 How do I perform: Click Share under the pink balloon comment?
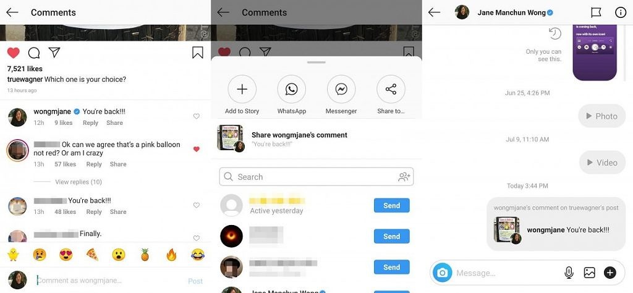coord(118,164)
